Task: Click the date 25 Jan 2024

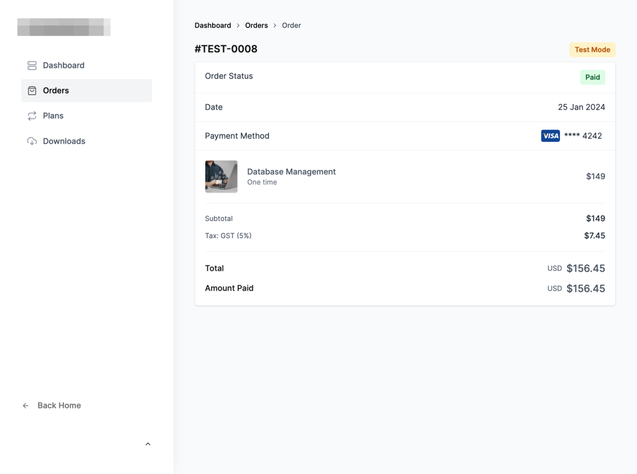Action: click(581, 107)
